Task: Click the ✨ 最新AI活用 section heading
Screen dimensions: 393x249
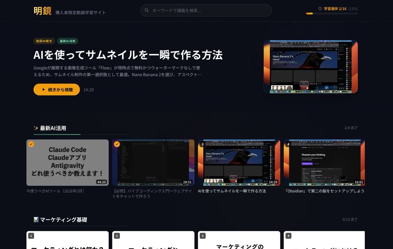Action: 50,128
